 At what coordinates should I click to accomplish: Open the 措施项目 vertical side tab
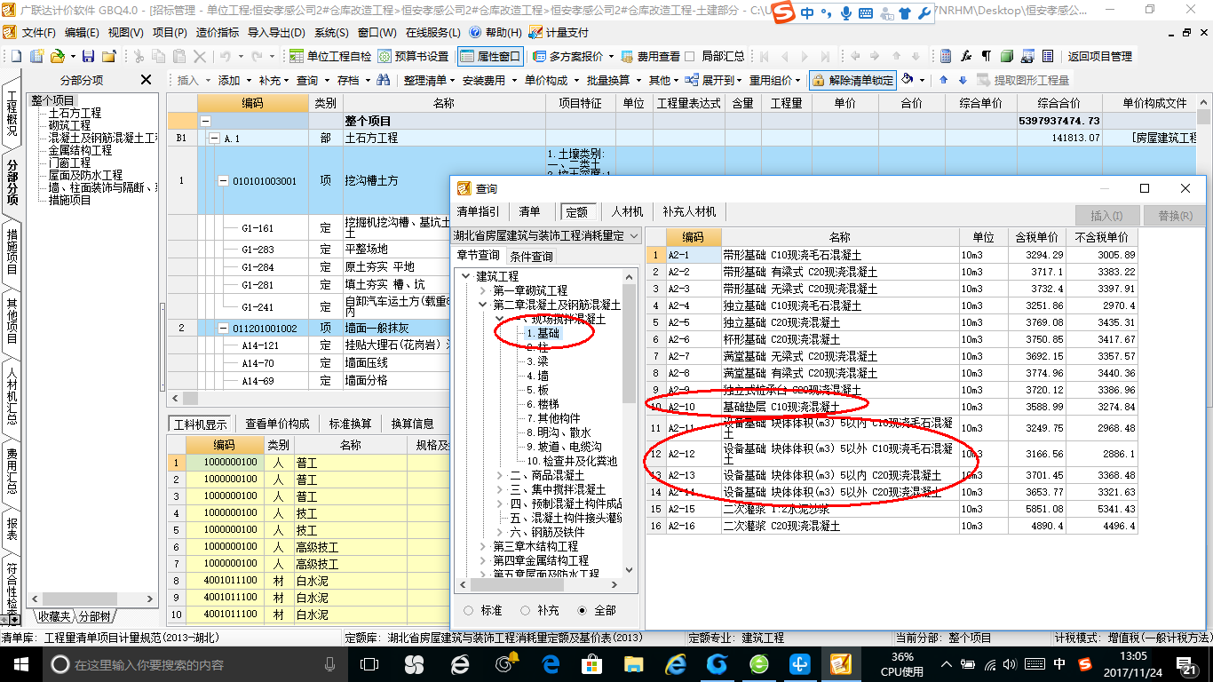pyautogui.click(x=12, y=251)
